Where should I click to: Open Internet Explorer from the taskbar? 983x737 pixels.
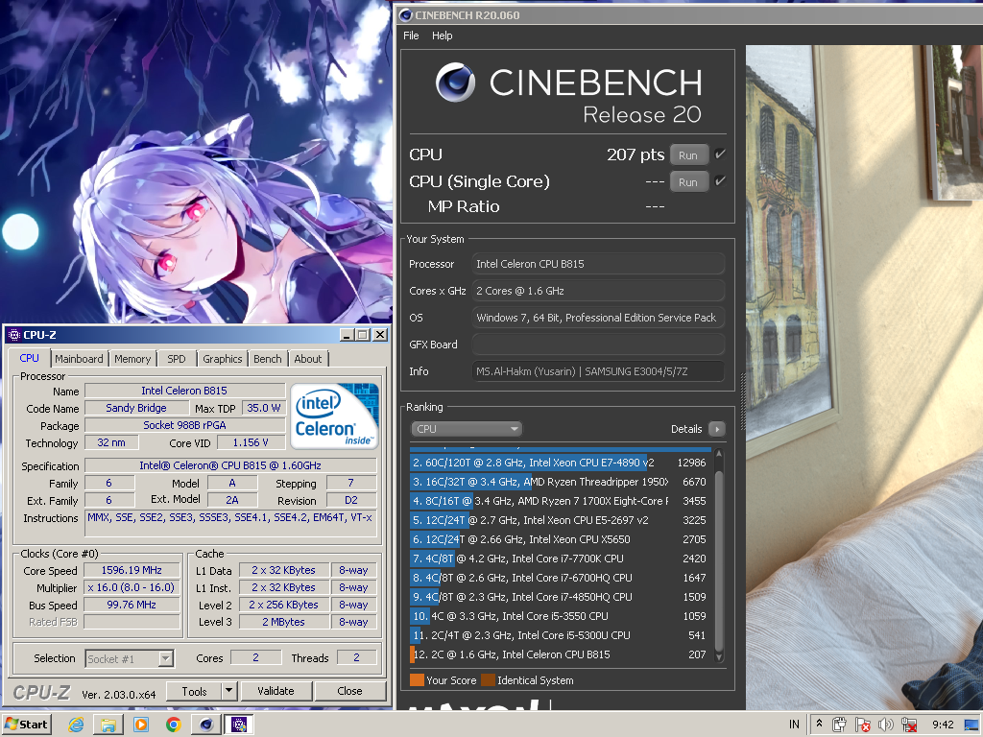coord(77,725)
